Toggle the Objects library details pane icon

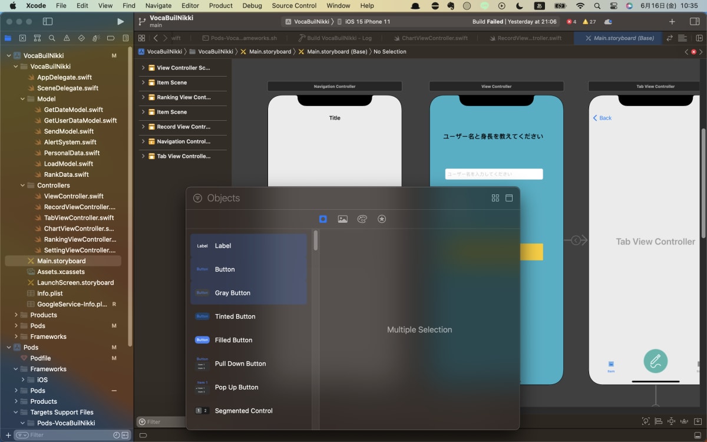point(509,198)
